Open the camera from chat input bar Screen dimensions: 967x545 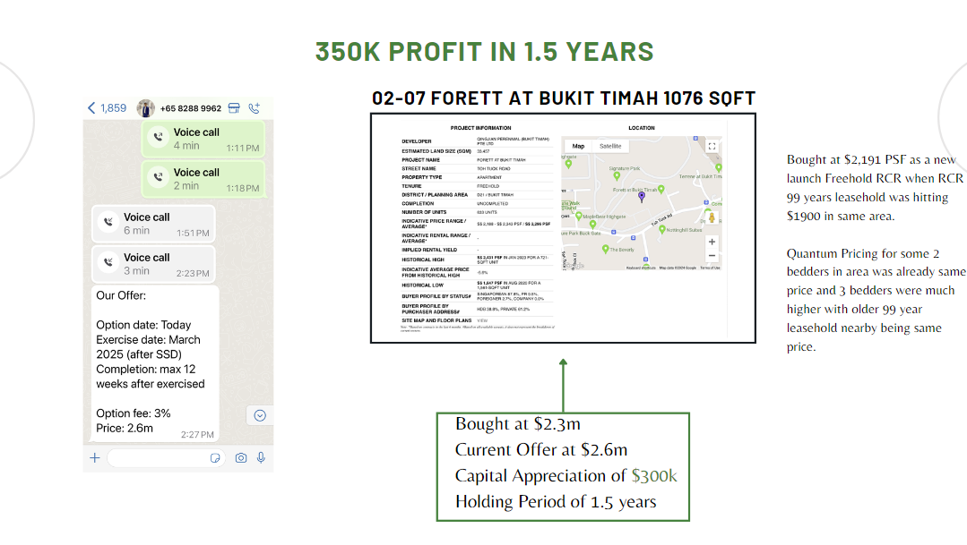click(240, 457)
